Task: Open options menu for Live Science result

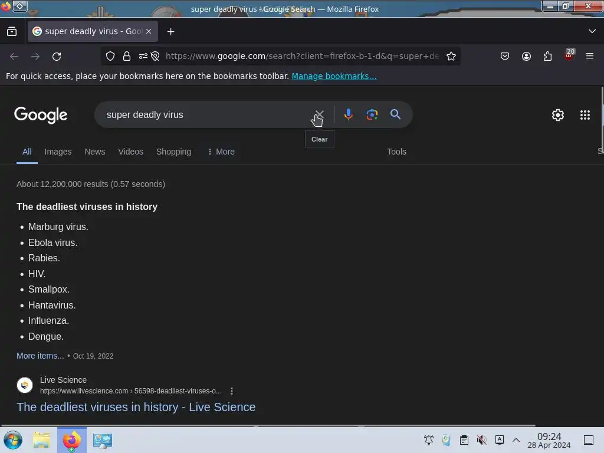Action: click(x=231, y=391)
